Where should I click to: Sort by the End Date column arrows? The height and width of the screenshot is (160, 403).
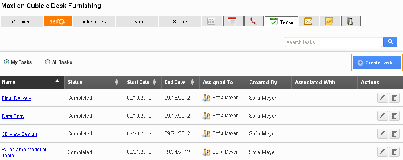click(x=192, y=82)
